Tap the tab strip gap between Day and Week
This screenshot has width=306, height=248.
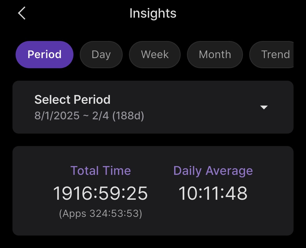tap(126, 54)
